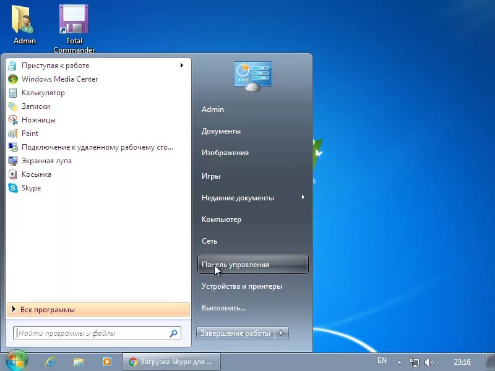Viewport: 495px width, 371px height.
Task: Expand 'Все программы' list
Action: point(98,310)
